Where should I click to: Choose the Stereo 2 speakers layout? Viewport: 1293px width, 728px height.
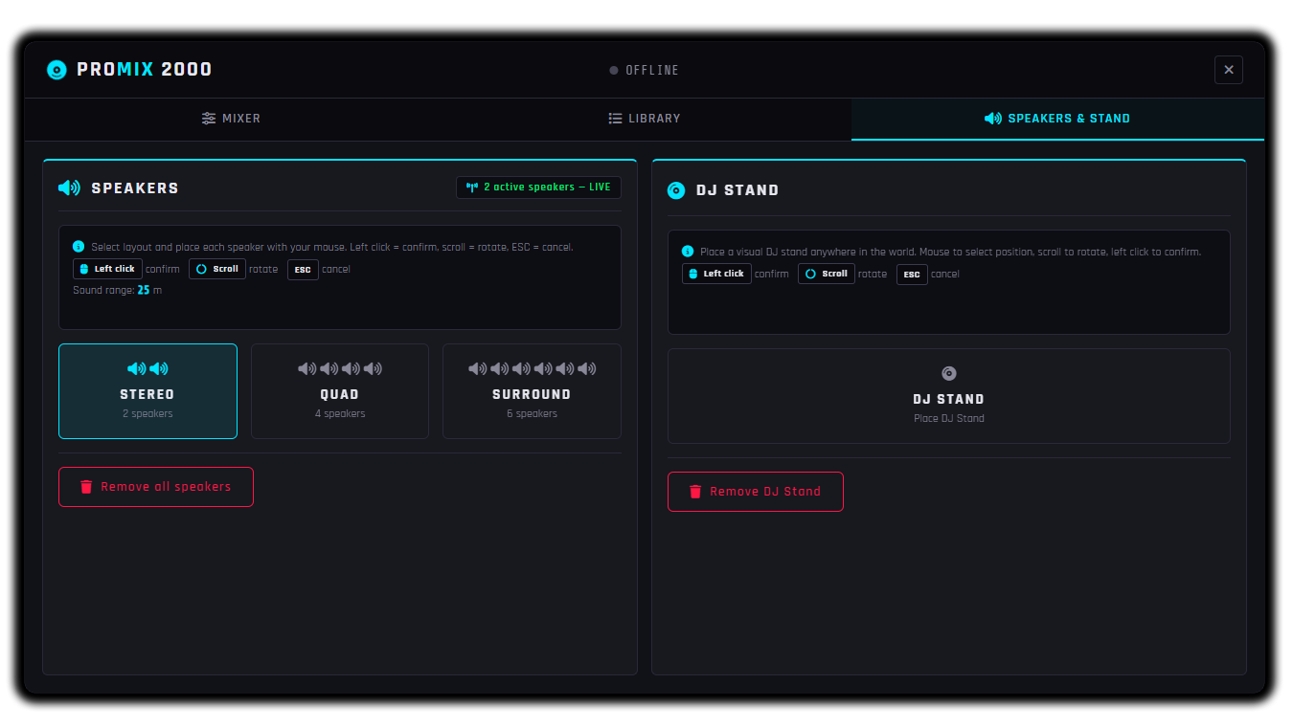(x=147, y=391)
